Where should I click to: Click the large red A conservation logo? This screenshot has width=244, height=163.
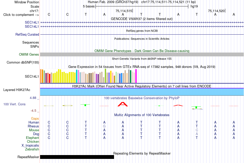point(123,104)
